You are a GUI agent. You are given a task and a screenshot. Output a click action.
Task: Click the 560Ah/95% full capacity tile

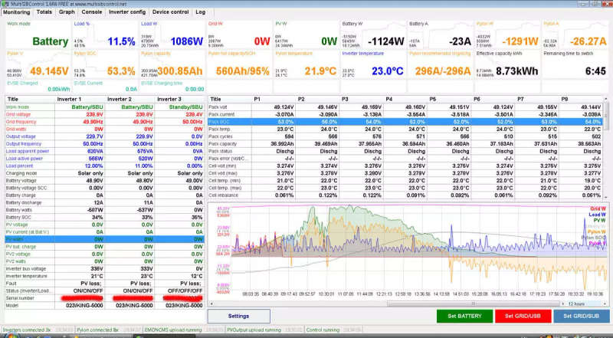point(239,64)
